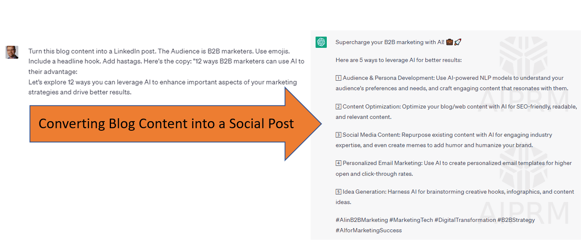Select the numbered icon beside Audience & Persona Development
Image resolution: width=585 pixels, height=246 pixels.
[338, 78]
